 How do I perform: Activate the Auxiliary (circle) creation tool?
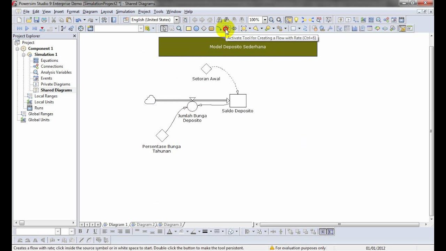pyautogui.click(x=196, y=29)
